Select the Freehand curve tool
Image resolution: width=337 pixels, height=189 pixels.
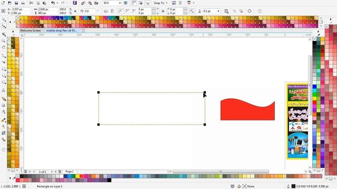pyautogui.click(x=4, y=56)
